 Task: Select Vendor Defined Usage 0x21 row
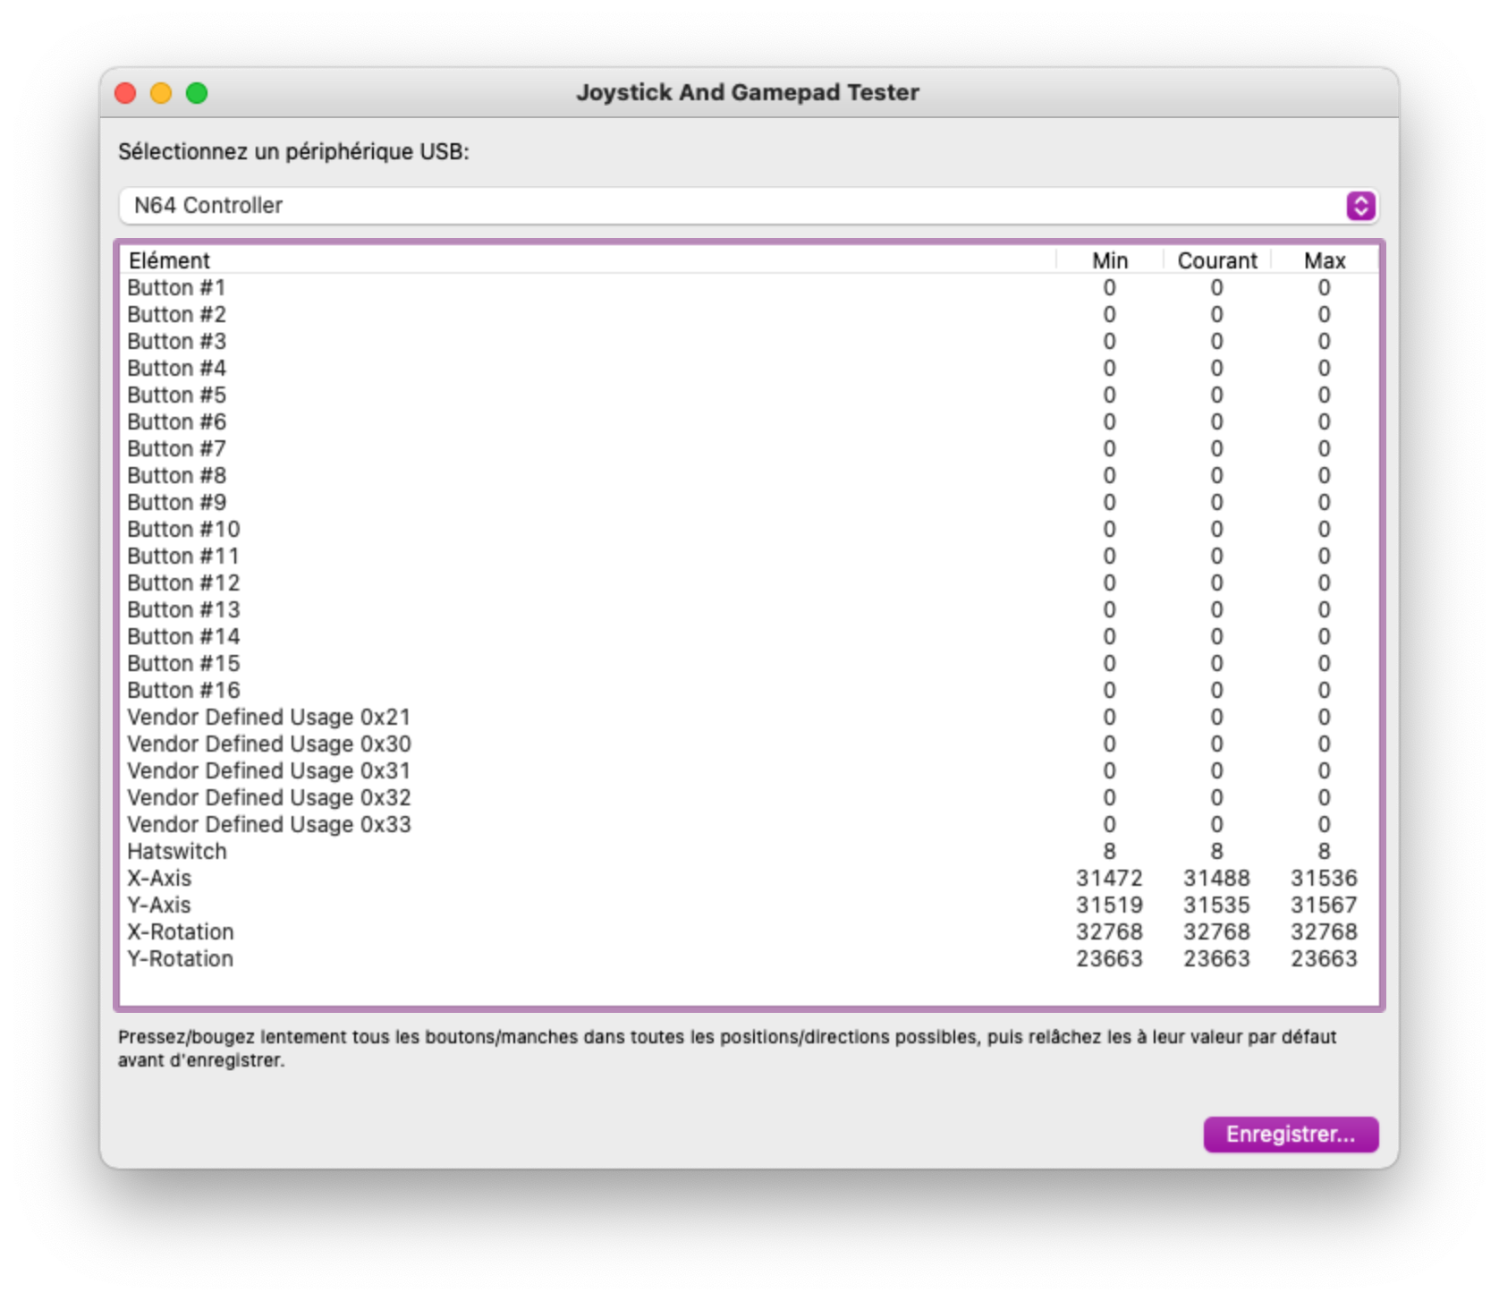coord(749,717)
